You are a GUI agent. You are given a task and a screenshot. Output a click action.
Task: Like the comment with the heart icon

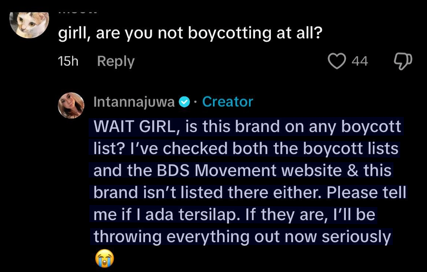(337, 61)
